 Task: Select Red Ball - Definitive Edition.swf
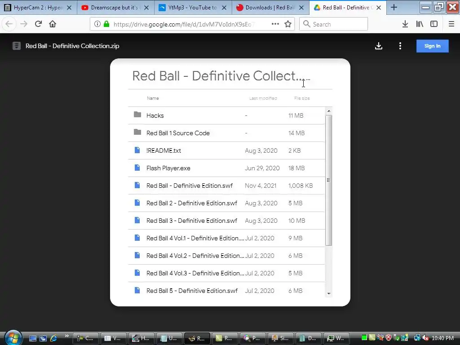pyautogui.click(x=190, y=186)
